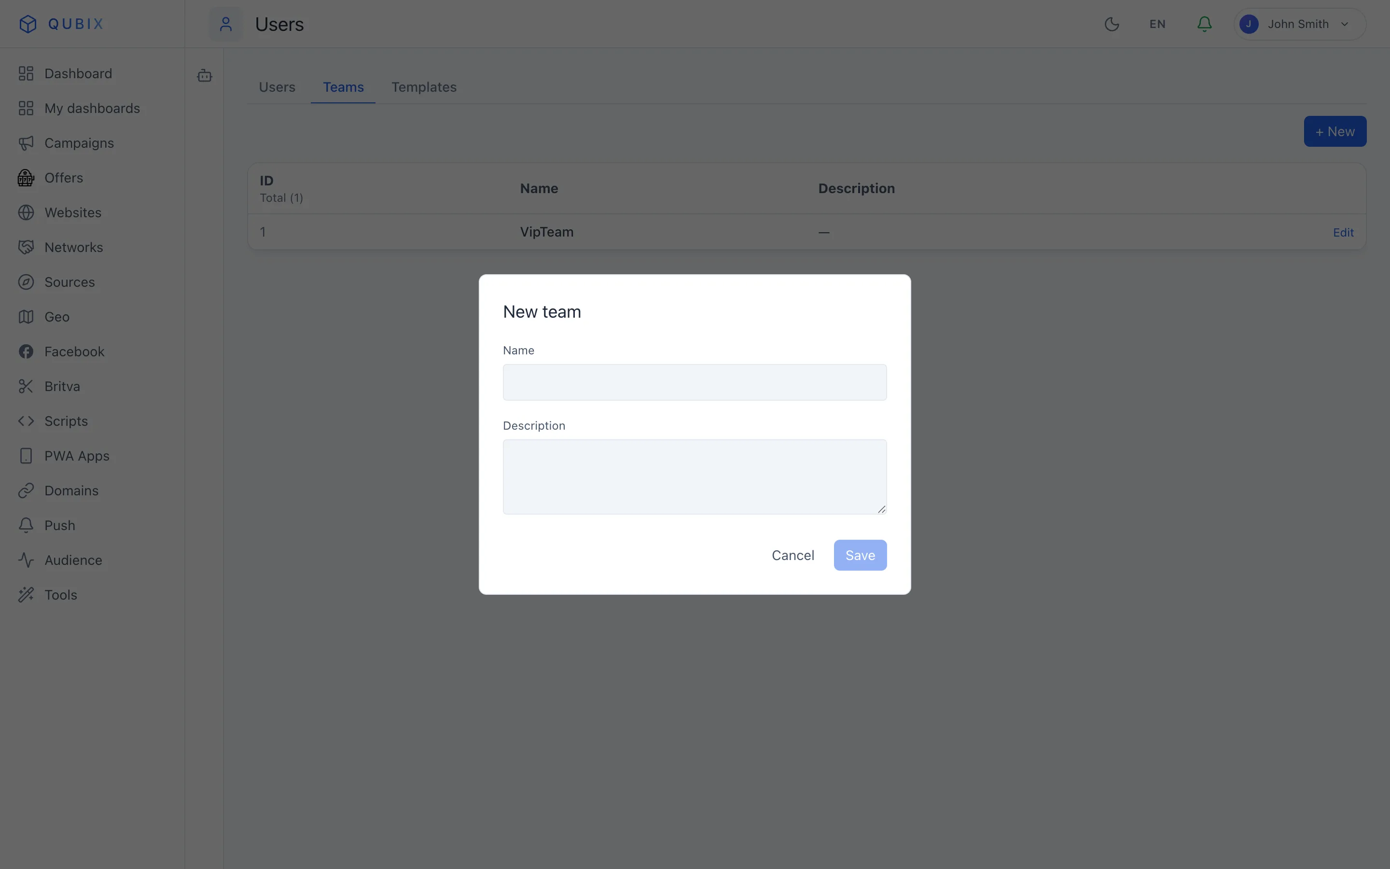Select the Teams tab
Viewport: 1390px width, 869px height.
pos(343,87)
